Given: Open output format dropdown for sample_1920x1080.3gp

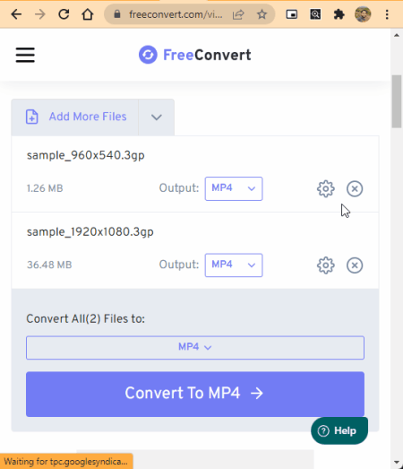Looking at the screenshot, I should (234, 265).
